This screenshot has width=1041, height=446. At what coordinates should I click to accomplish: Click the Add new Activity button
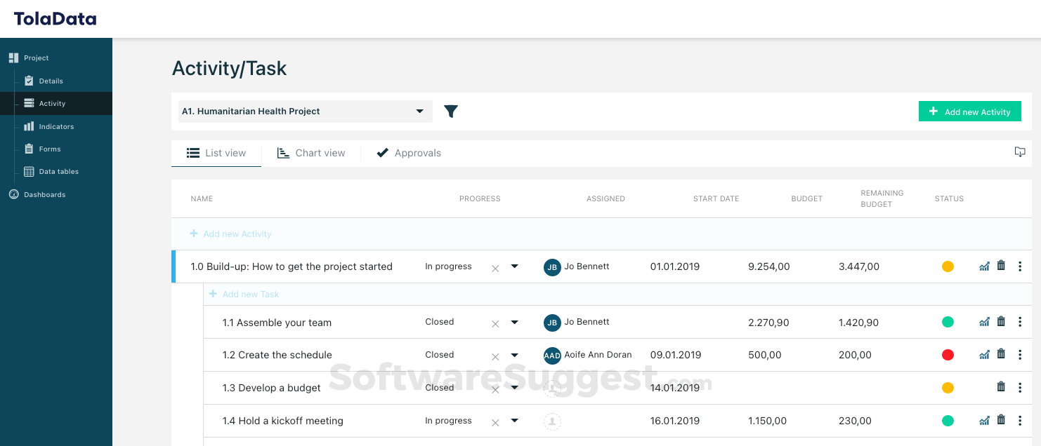coord(969,111)
